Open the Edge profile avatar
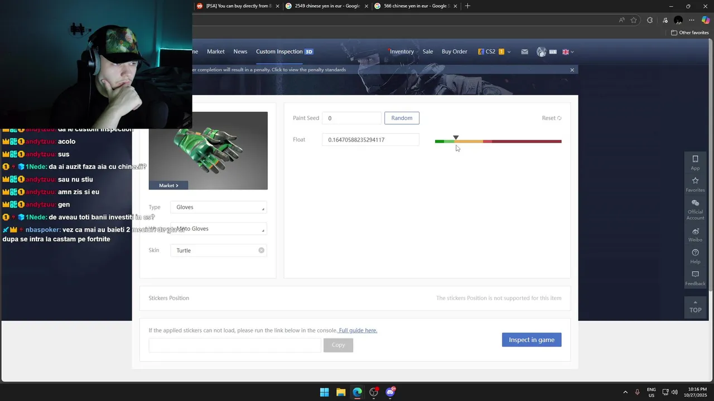This screenshot has height=401, width=714. click(x=678, y=20)
